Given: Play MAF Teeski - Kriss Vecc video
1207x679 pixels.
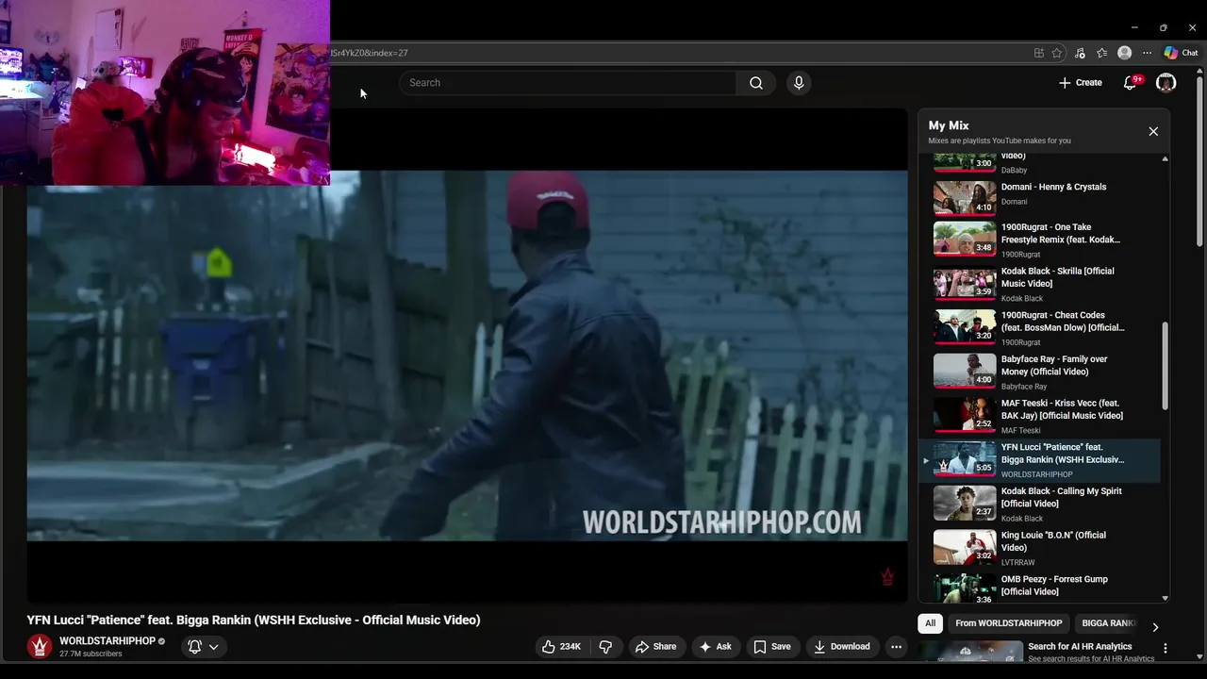Looking at the screenshot, I should click(x=1039, y=416).
